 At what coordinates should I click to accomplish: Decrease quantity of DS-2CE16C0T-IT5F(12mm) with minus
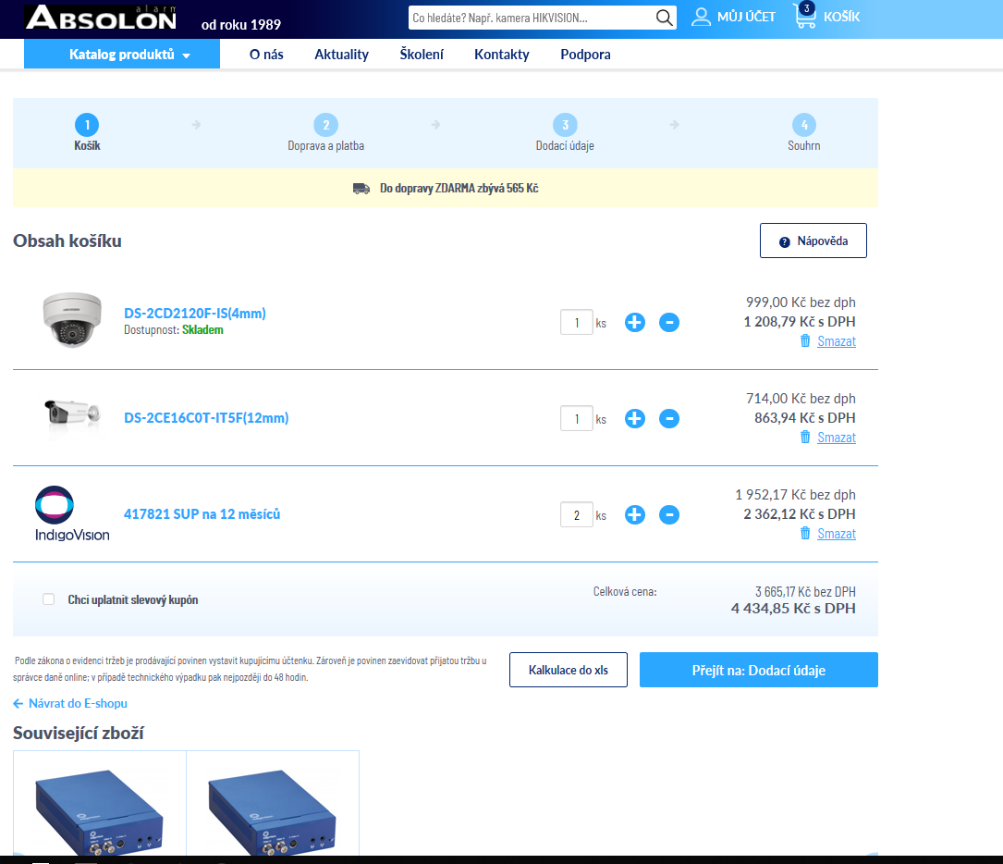[669, 419]
